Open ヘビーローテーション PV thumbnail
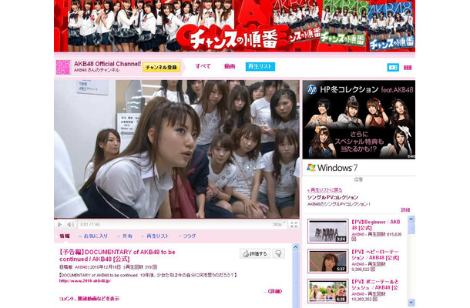This screenshot has width=470, height=308. point(328,261)
